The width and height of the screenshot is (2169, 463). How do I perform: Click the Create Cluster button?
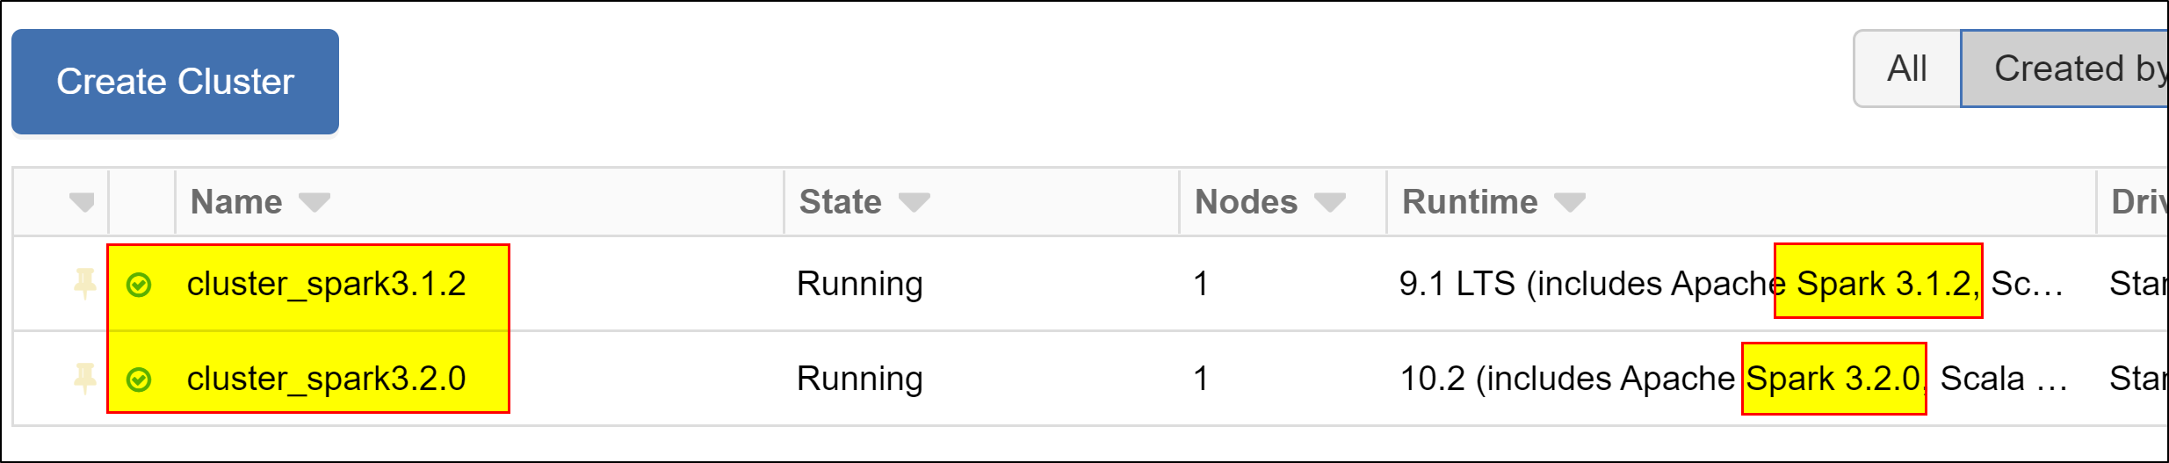[x=175, y=82]
